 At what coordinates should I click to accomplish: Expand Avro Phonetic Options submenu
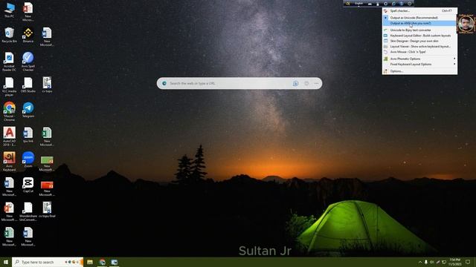419,59
